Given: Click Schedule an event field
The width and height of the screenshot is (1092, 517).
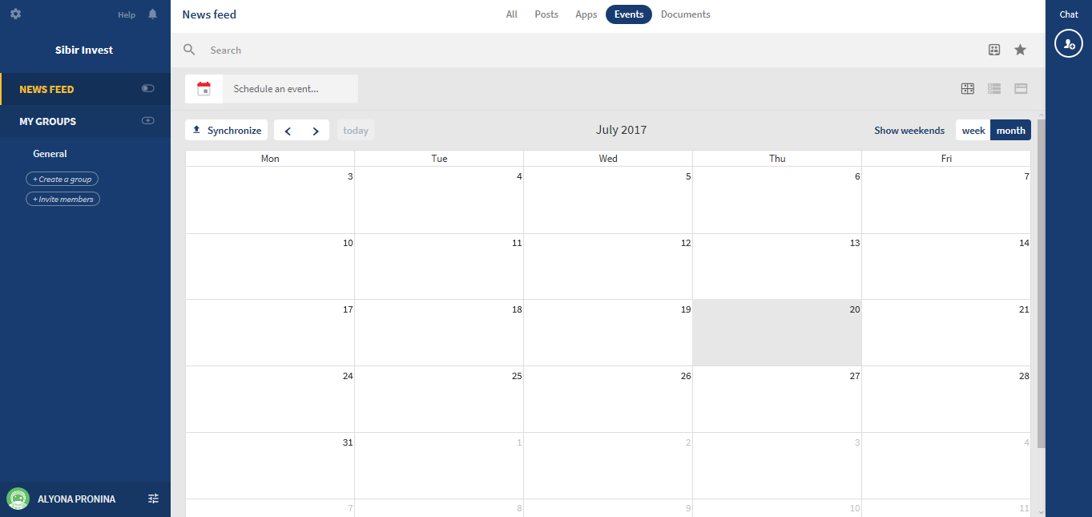Looking at the screenshot, I should [291, 89].
